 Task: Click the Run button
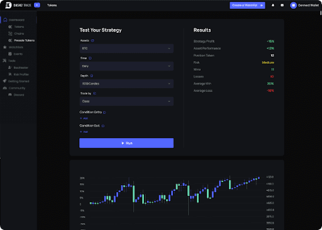click(126, 143)
